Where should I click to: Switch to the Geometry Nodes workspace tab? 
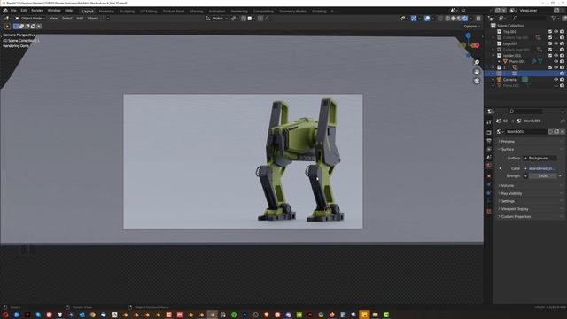click(x=292, y=12)
